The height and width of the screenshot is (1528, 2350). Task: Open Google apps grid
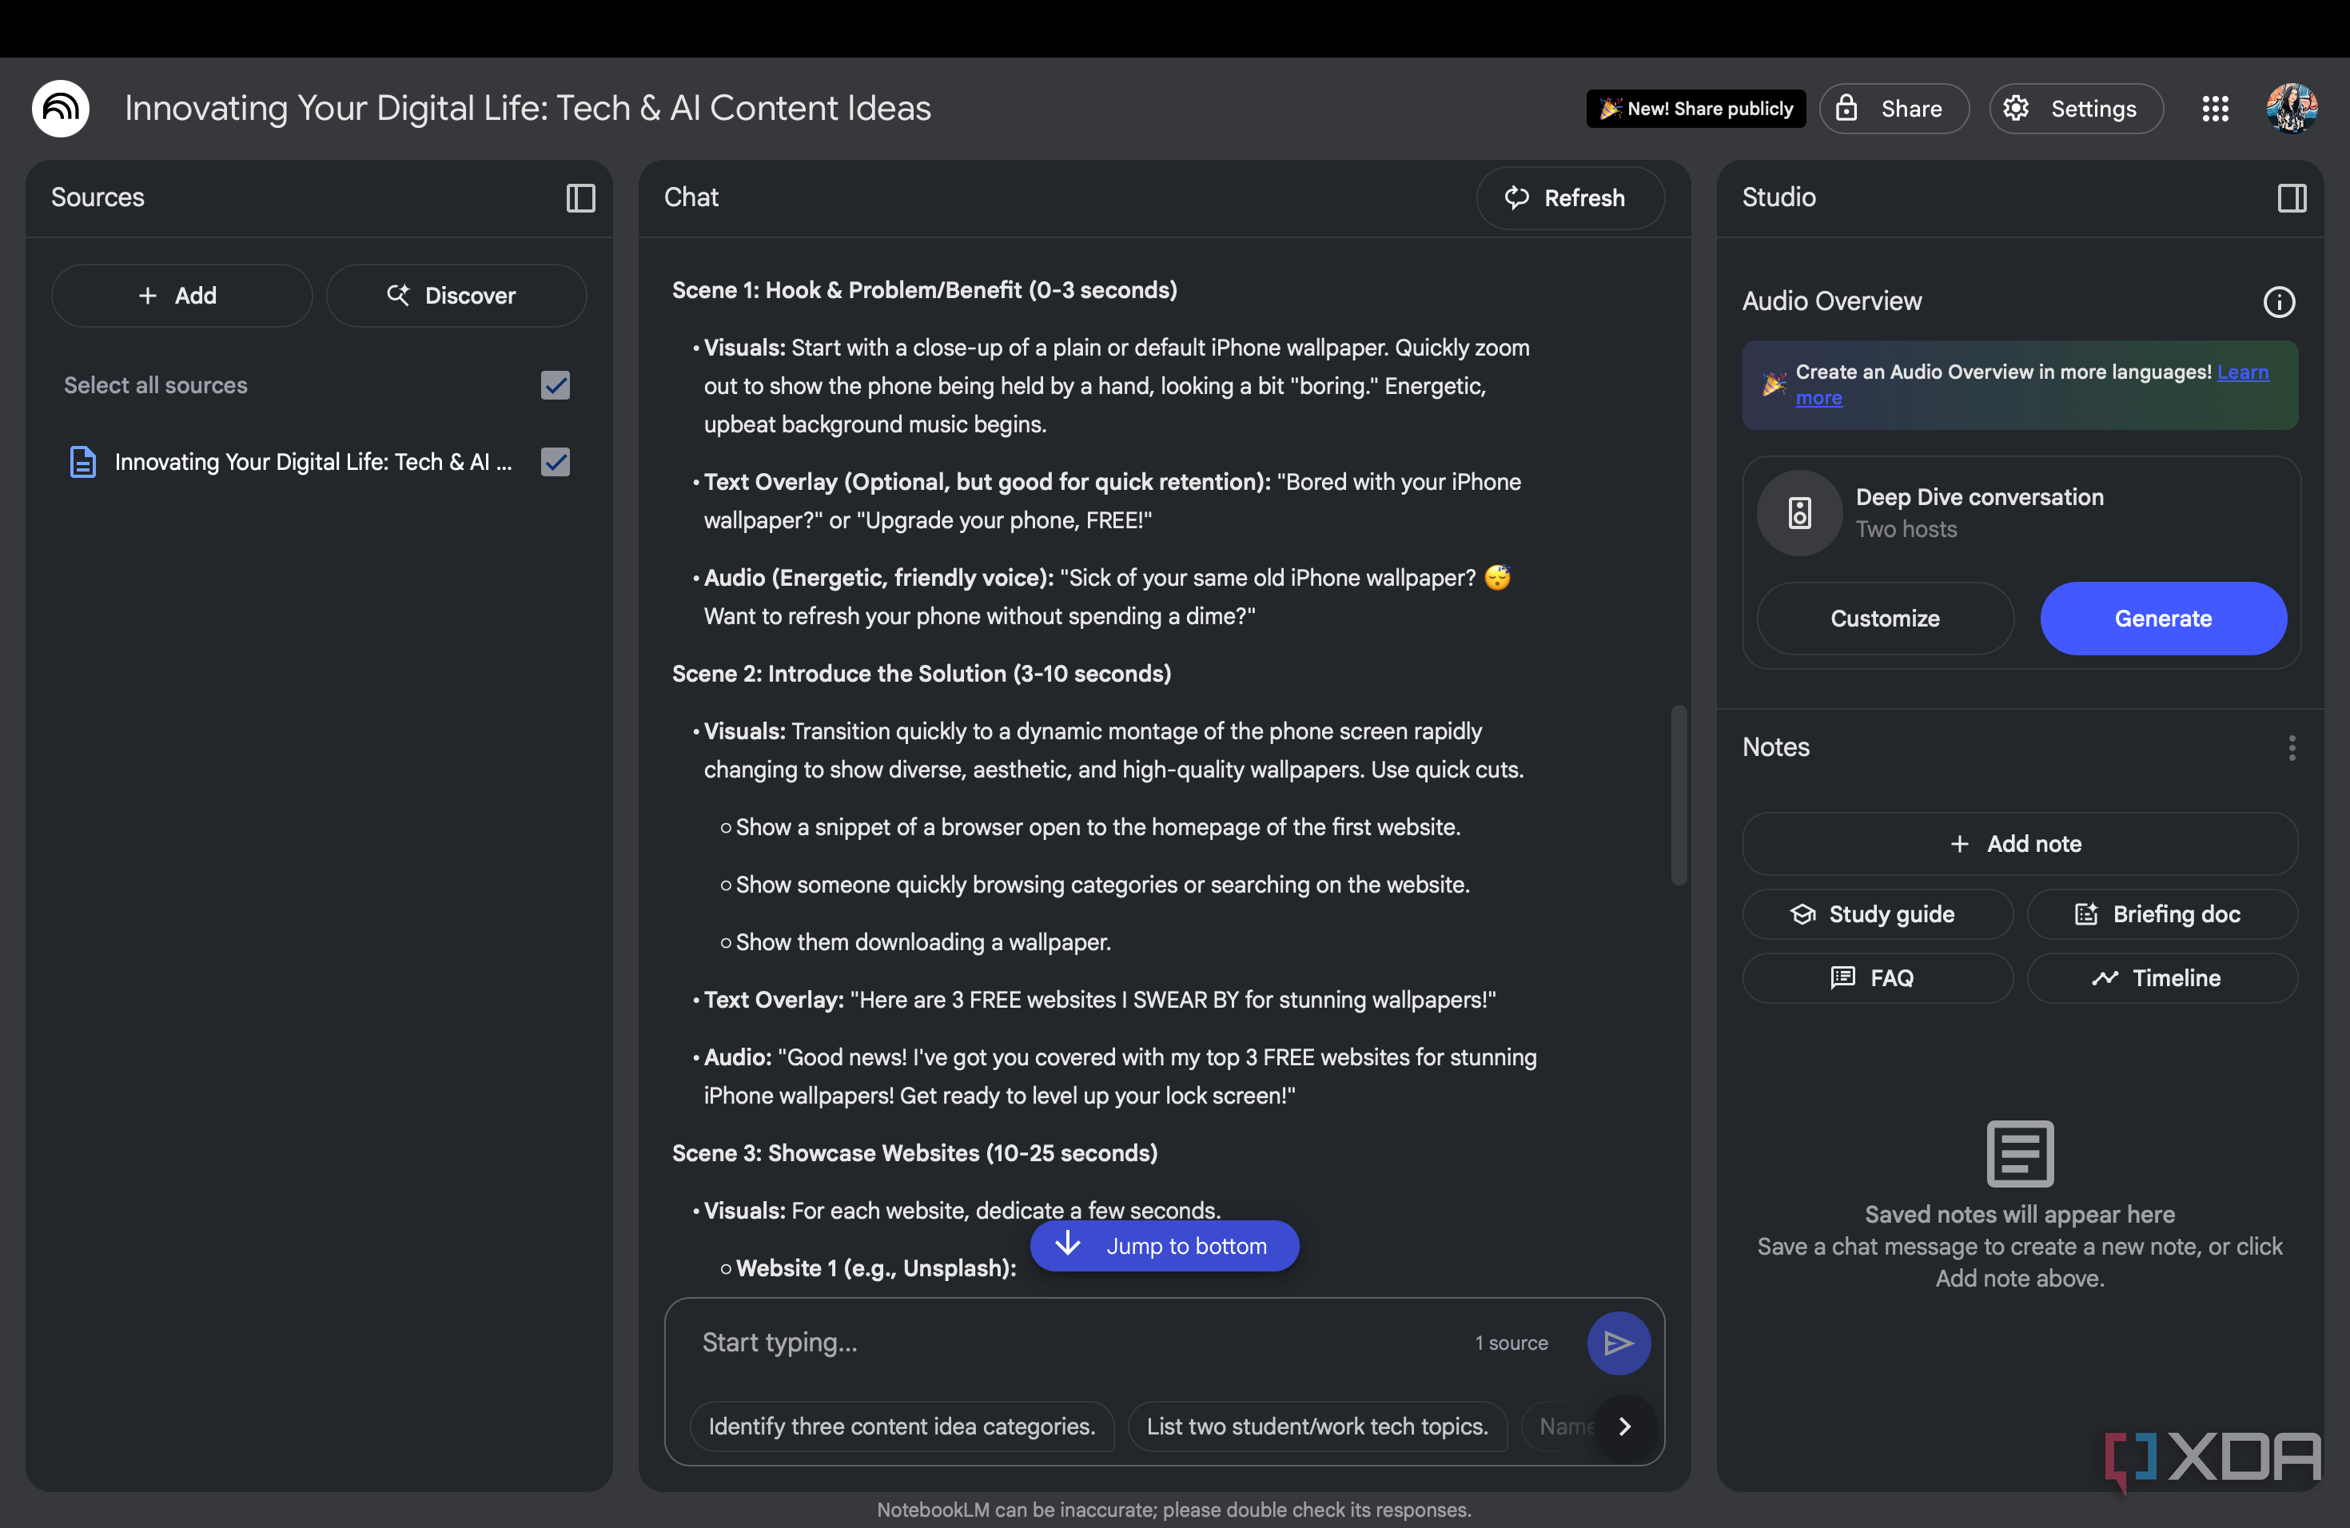coord(2216,109)
